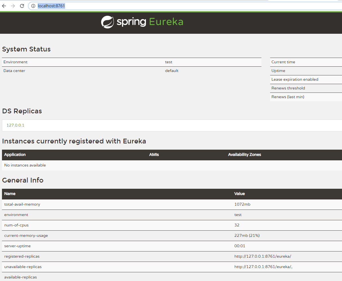Viewport: 342px width, 281px height.
Task: Click the unavailable-replicas row name
Action: pyautogui.click(x=23, y=267)
